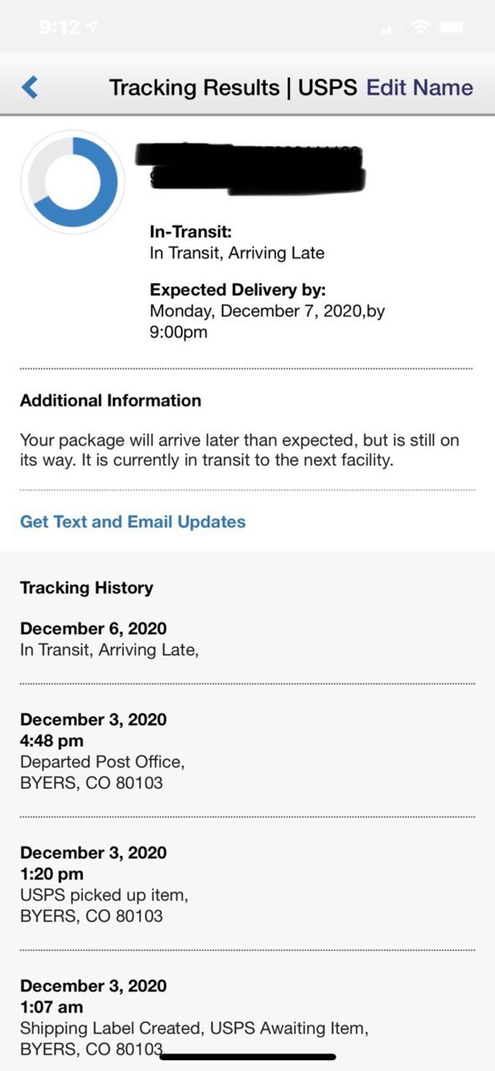This screenshot has height=1071, width=495.
Task: Select the In-Transit status label
Action: click(x=191, y=232)
